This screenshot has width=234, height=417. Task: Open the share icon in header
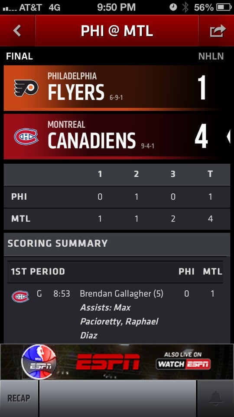tap(218, 31)
